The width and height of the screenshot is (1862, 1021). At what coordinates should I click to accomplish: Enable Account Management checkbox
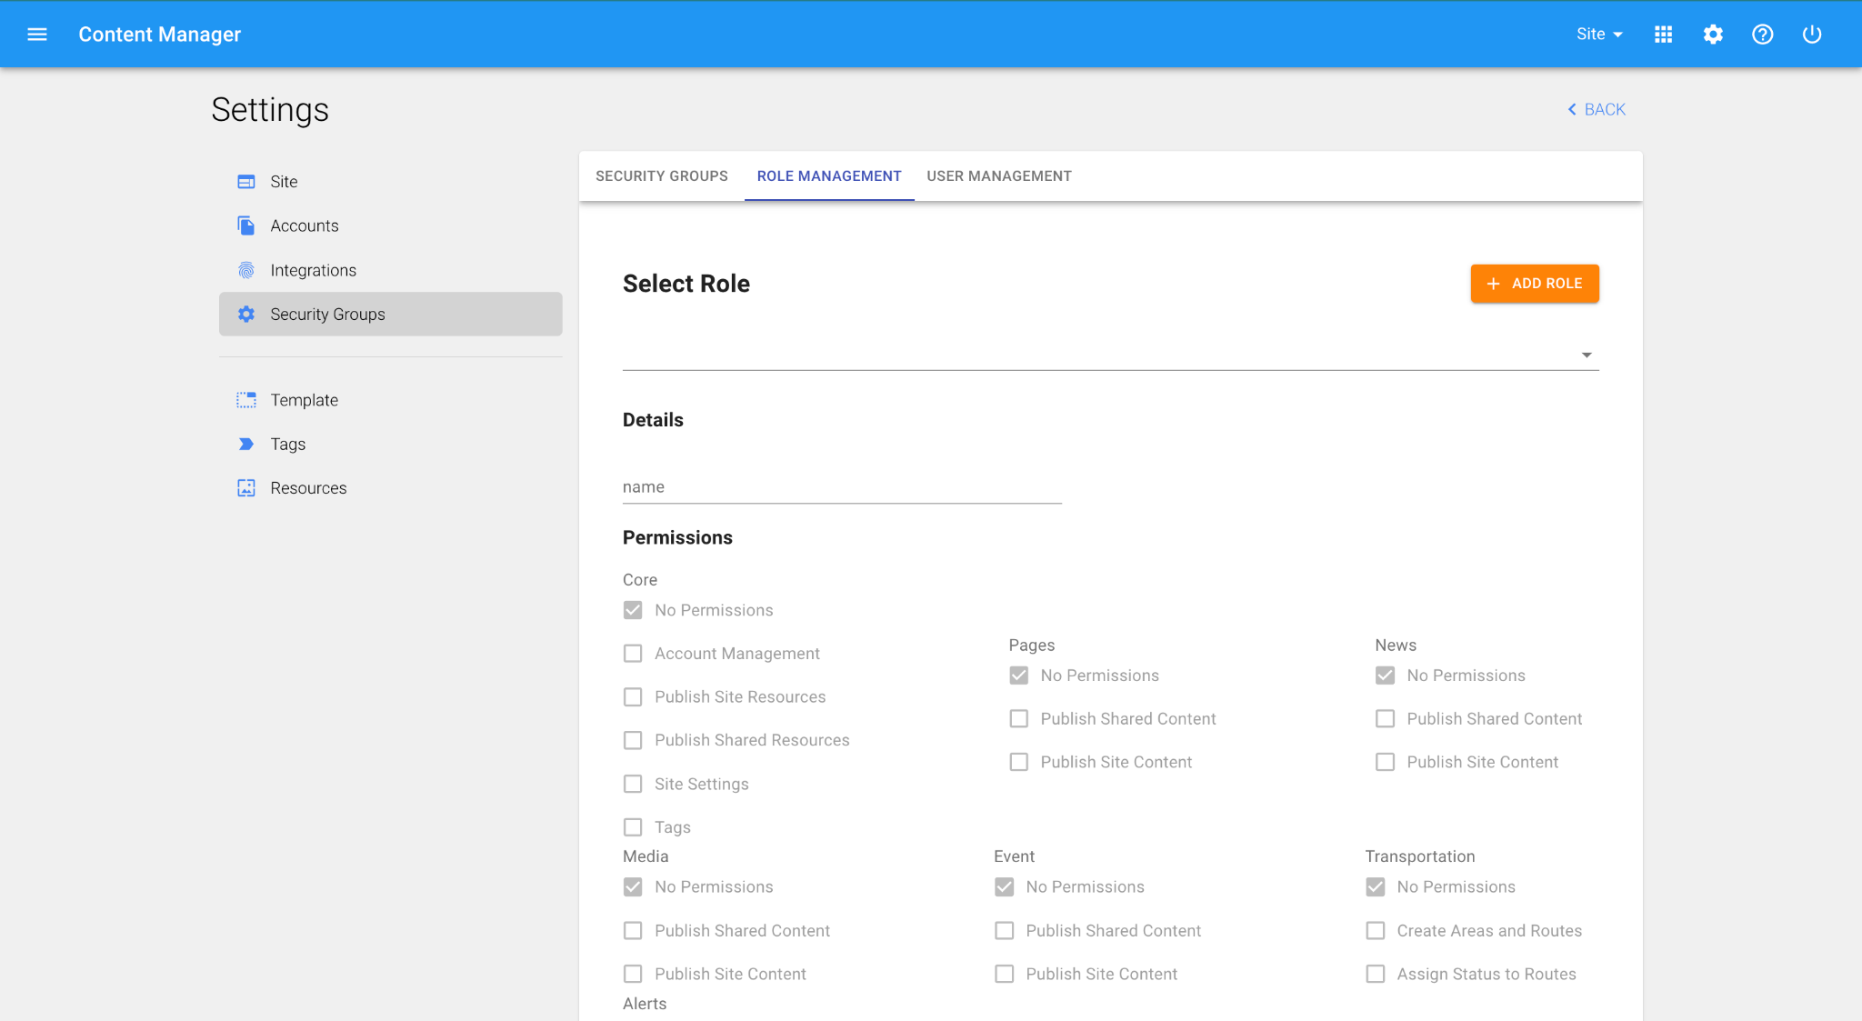(x=633, y=654)
